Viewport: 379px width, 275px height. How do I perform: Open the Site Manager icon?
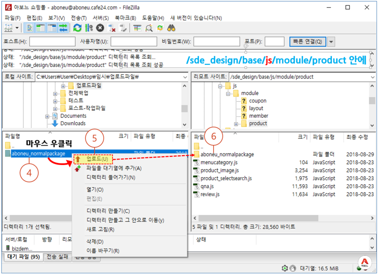[x=9, y=28]
